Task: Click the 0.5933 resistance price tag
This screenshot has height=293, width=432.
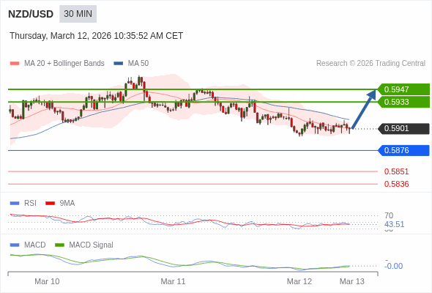Action: coord(403,102)
